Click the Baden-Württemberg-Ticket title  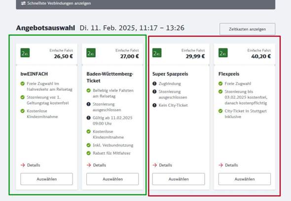pyautogui.click(x=110, y=77)
